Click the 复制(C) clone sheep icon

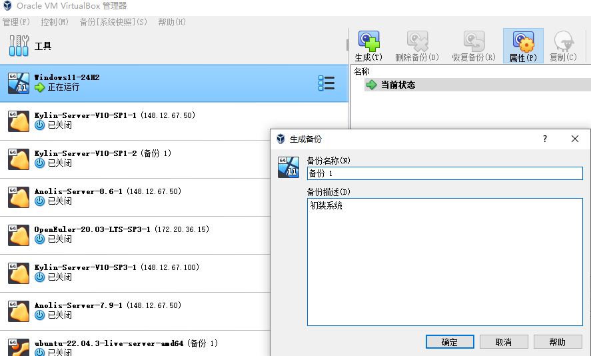point(564,41)
